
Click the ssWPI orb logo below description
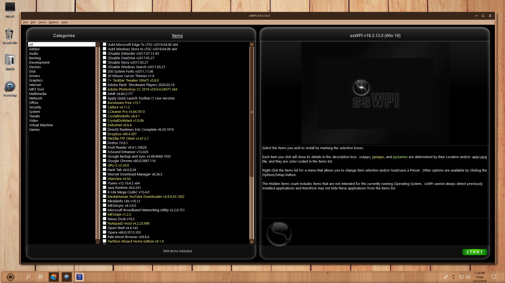click(x=279, y=234)
